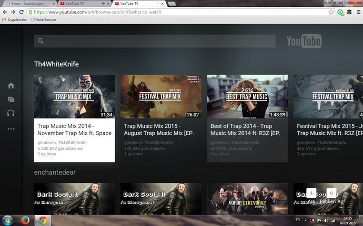Screen dimensions: 363x226
Task: Bookmark the page with the star icon
Action: click(x=331, y=12)
